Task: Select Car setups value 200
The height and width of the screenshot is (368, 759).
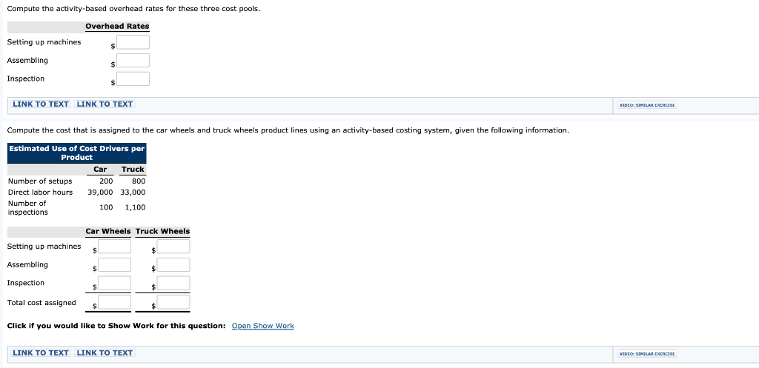Action: click(x=106, y=181)
